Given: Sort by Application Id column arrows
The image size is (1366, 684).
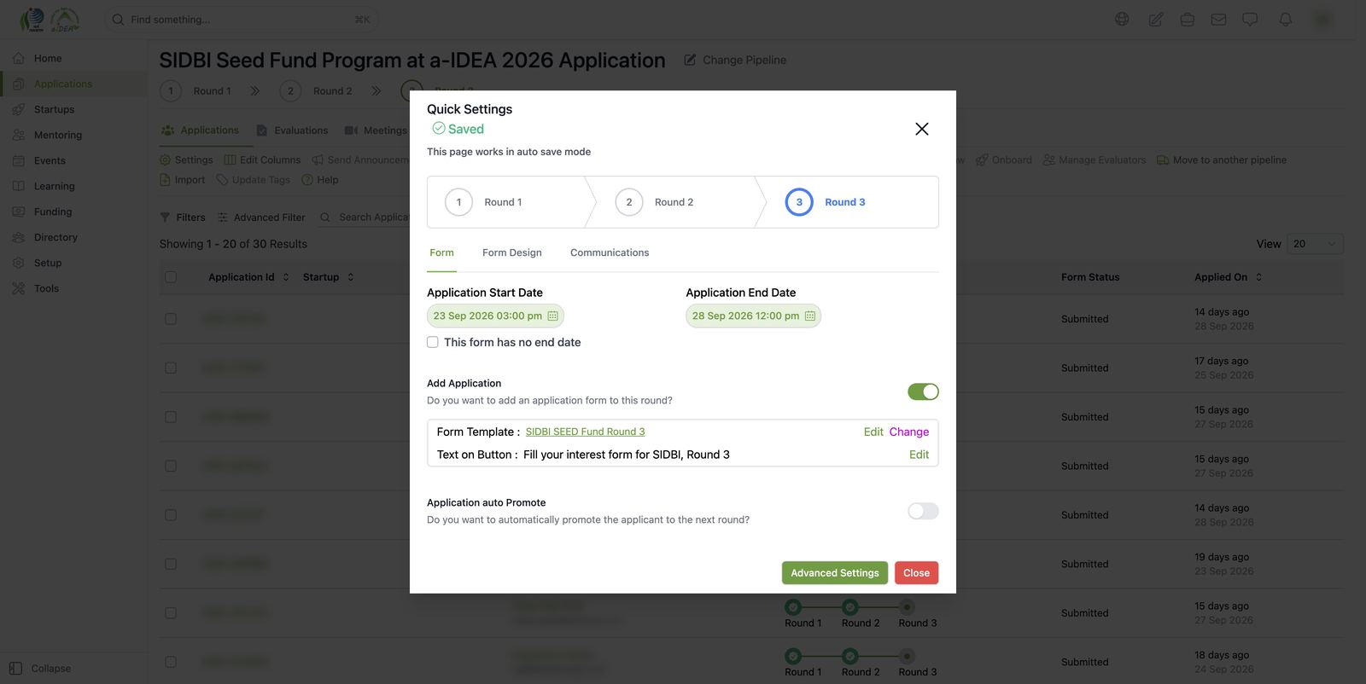Looking at the screenshot, I should (x=285, y=277).
